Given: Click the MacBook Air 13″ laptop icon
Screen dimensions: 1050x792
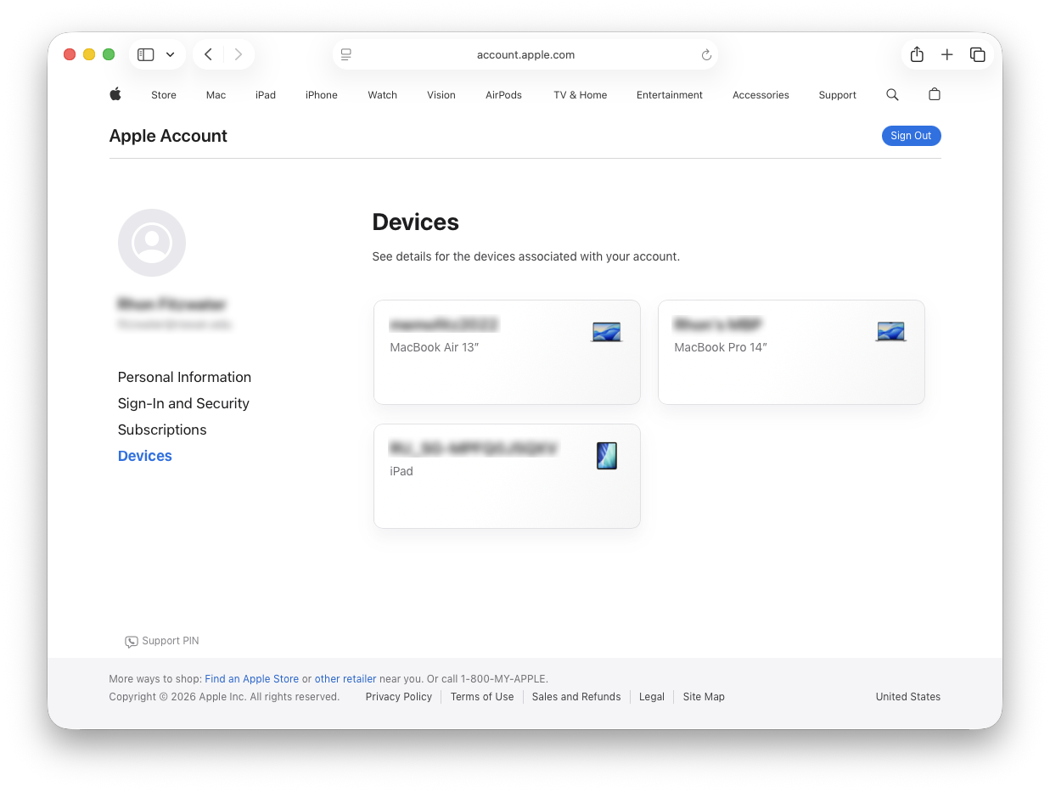Looking at the screenshot, I should click(x=607, y=332).
